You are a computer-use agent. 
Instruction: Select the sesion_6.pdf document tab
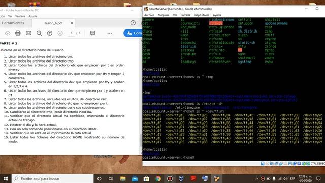[53, 23]
